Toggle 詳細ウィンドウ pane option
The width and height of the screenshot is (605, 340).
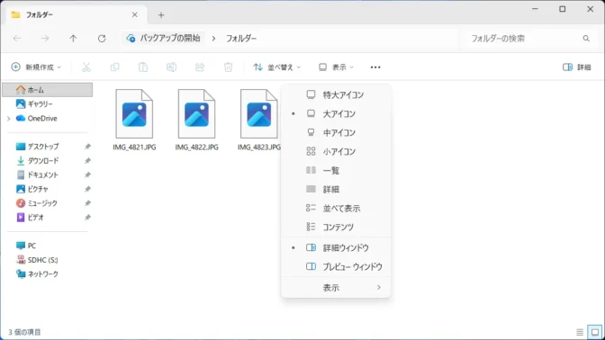click(x=336, y=247)
